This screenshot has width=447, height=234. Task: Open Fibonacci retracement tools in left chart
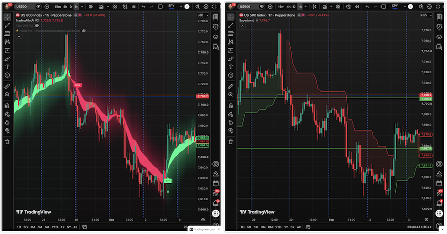[7, 33]
